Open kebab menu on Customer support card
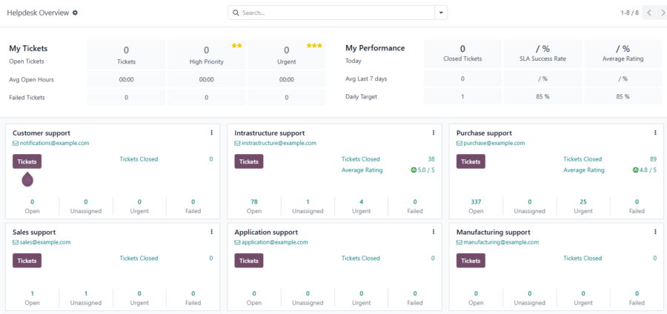 coord(211,133)
